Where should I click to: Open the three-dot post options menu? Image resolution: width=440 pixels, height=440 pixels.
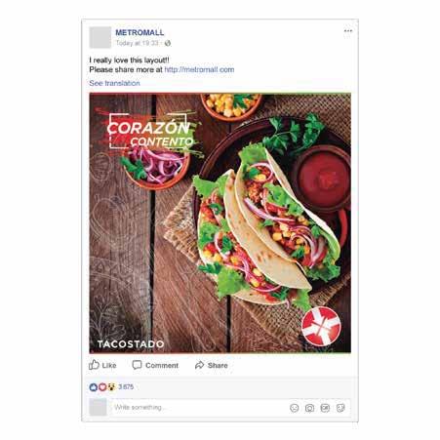[348, 31]
